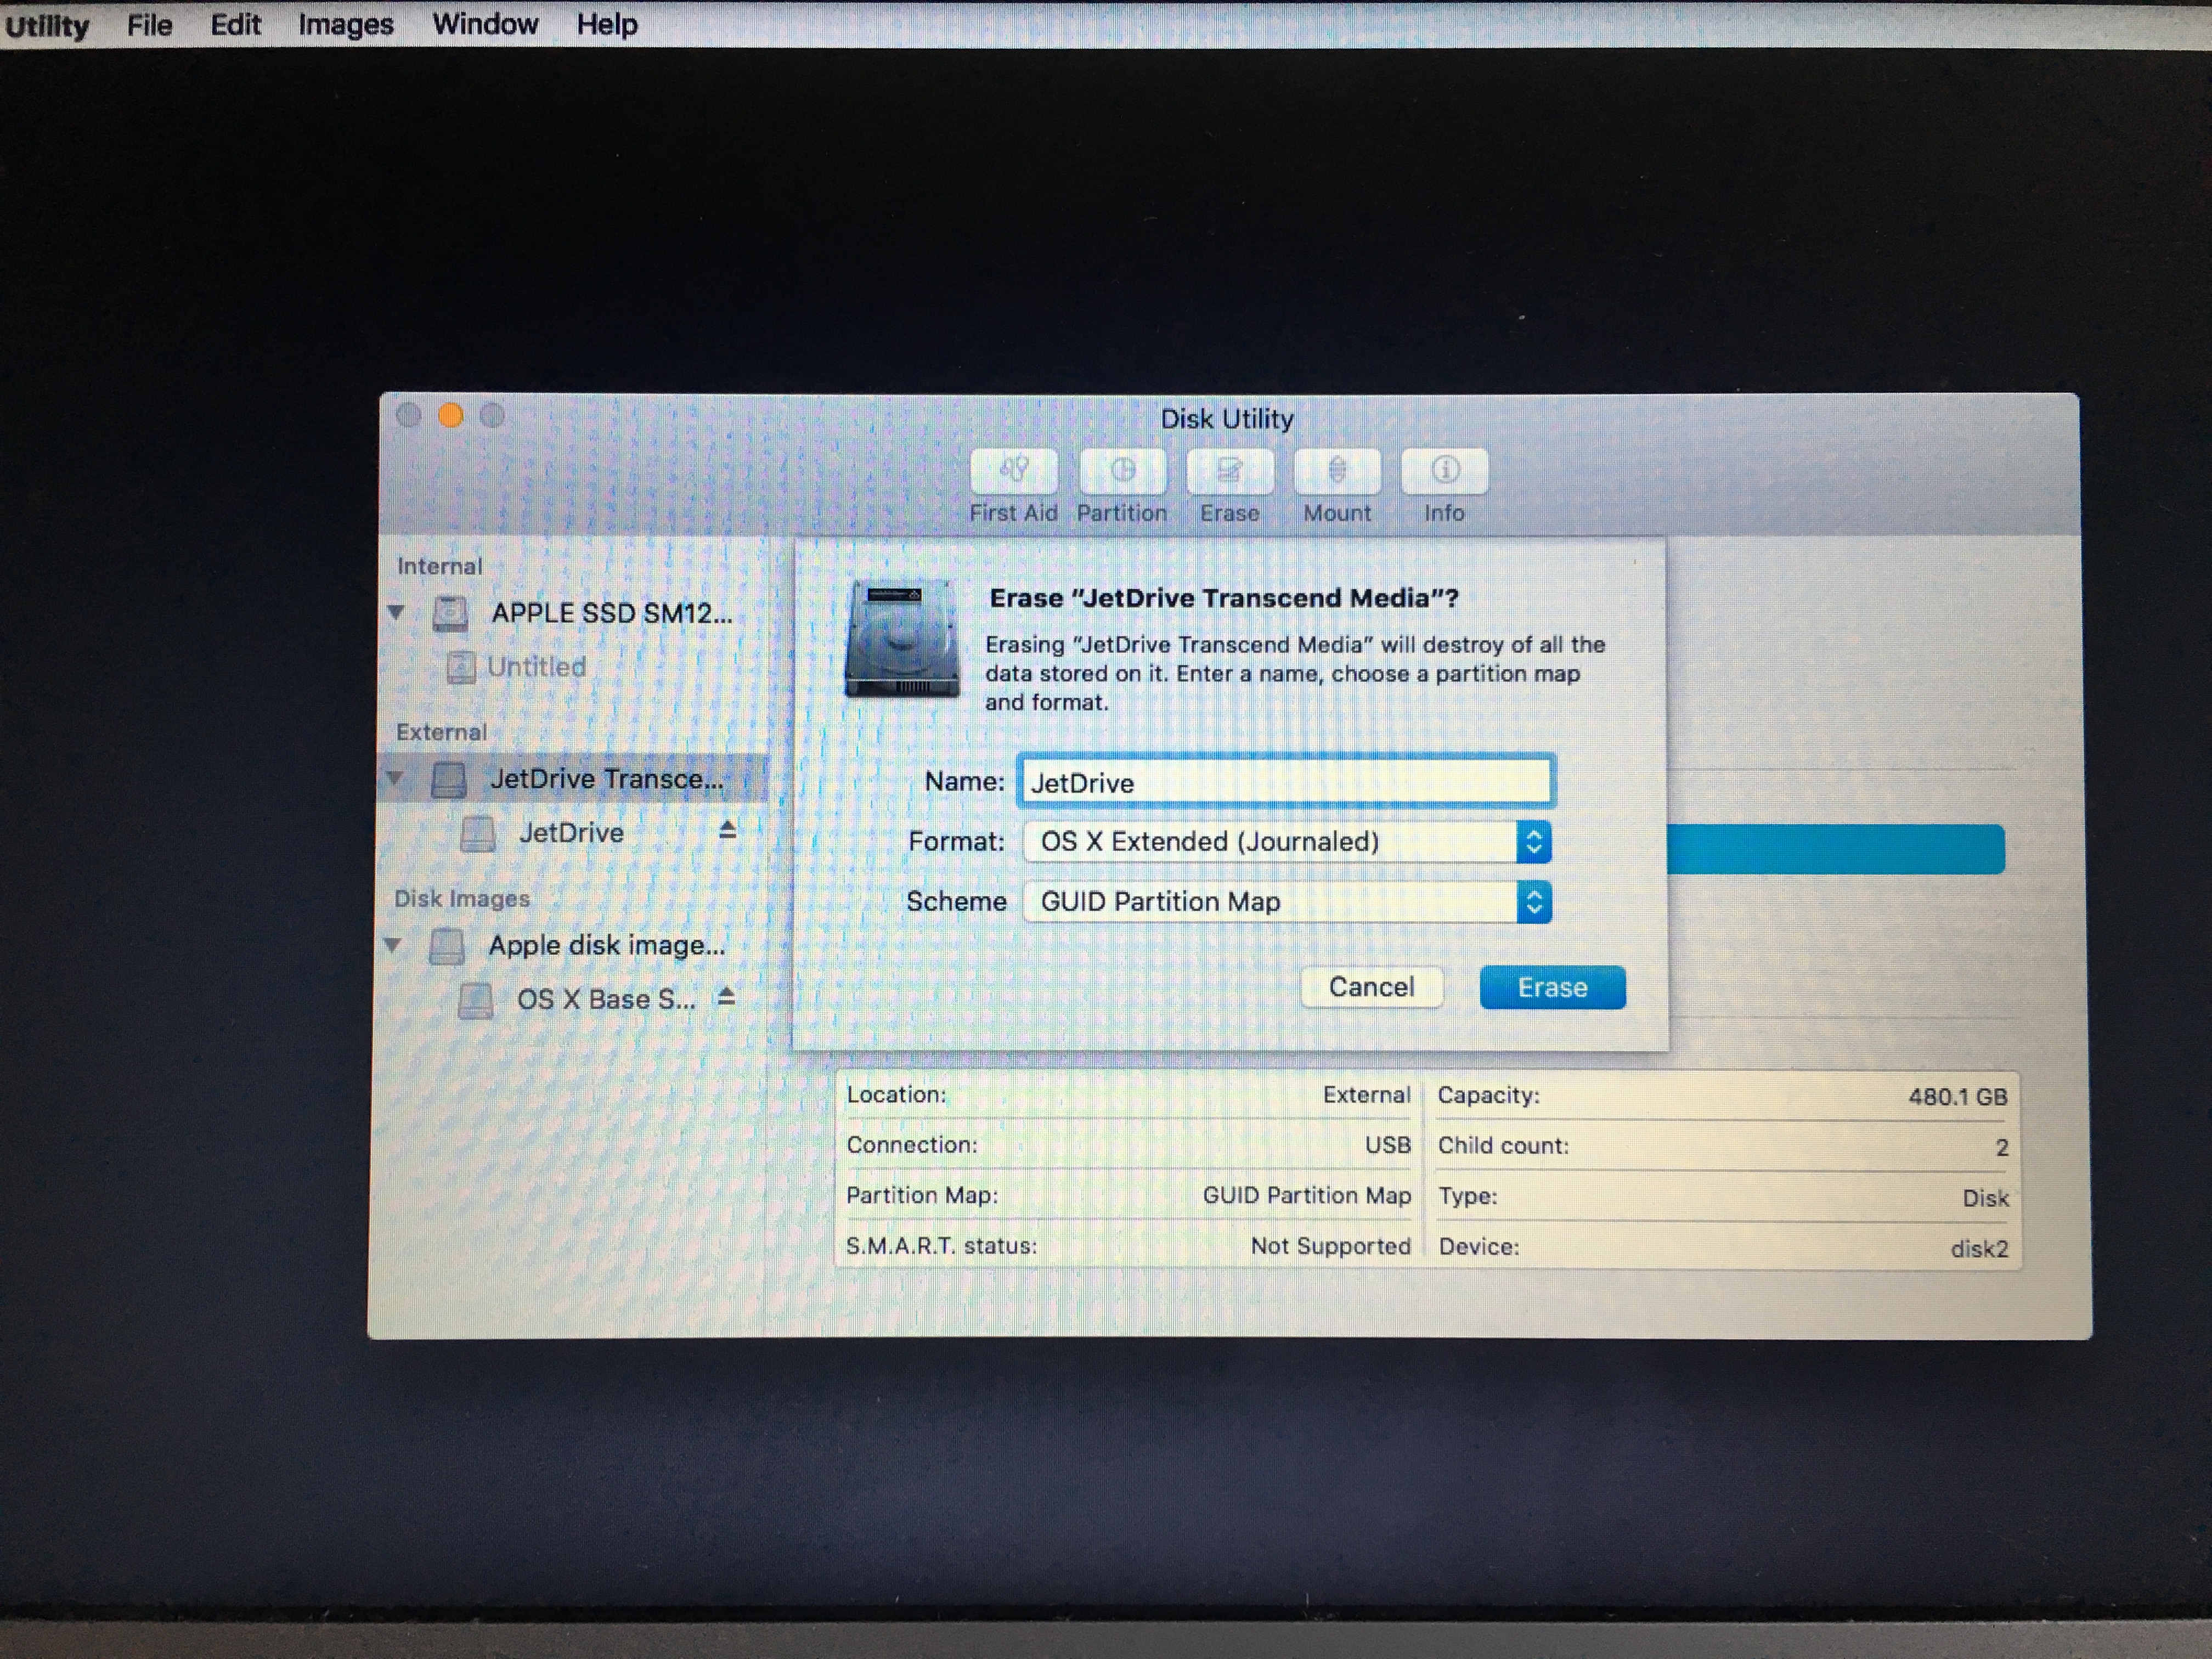Click the Erase toolbar icon

1230,471
